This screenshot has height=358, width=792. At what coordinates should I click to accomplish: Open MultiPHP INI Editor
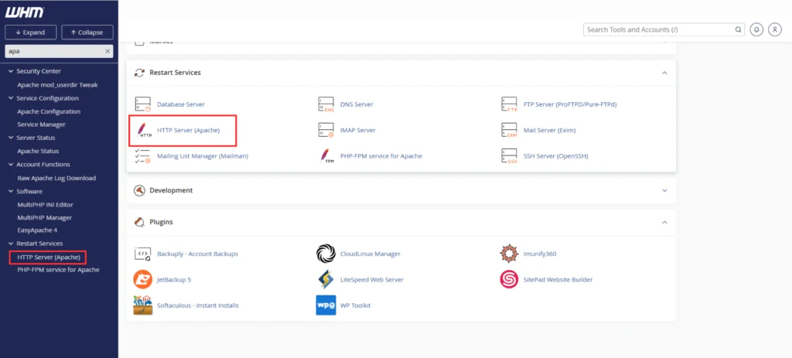click(x=46, y=204)
